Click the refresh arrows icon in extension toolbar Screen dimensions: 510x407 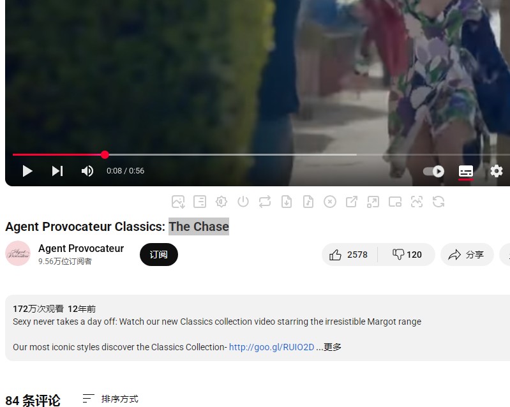[x=439, y=202]
